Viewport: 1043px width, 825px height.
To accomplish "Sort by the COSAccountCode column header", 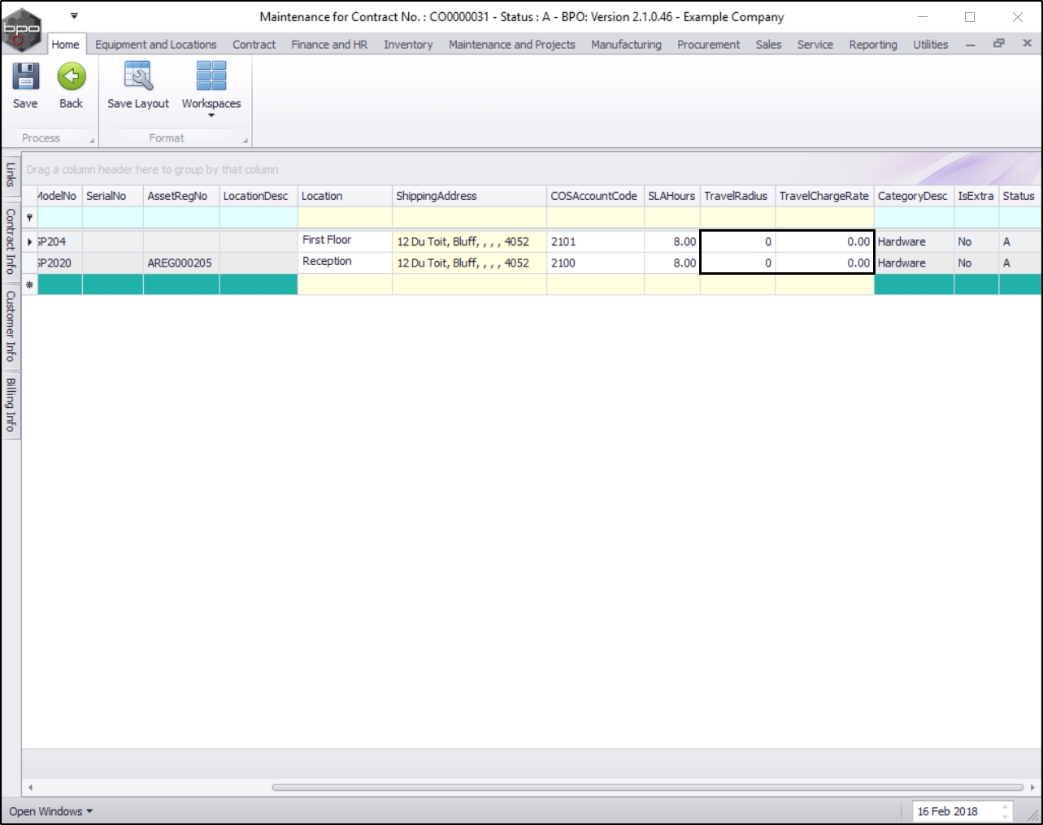I will point(595,196).
